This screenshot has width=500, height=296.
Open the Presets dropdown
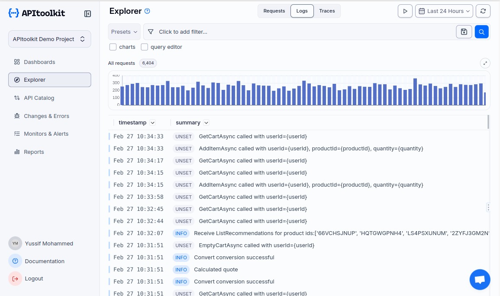[124, 32]
